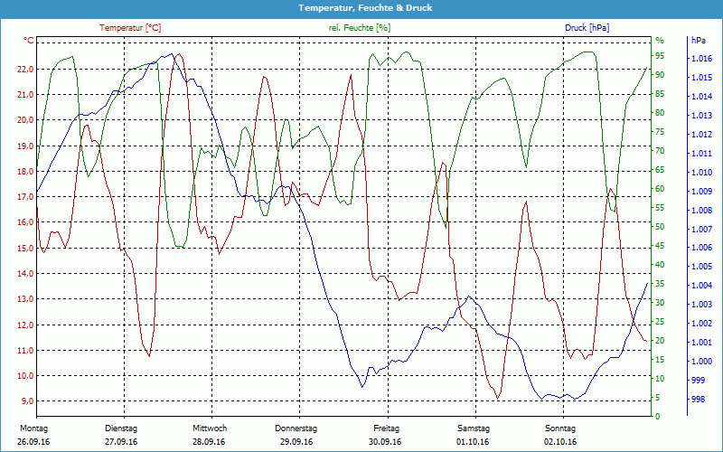Click the 16,0 temperature axis value
The height and width of the screenshot is (452, 723).
tap(25, 222)
